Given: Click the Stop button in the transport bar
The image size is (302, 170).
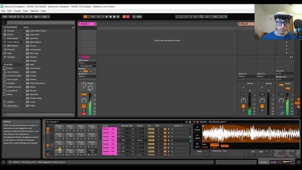Looking at the screenshot, I should click(110, 17).
